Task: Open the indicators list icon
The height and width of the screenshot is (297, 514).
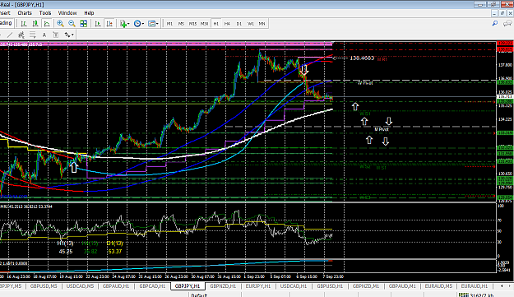Action: click(x=123, y=24)
